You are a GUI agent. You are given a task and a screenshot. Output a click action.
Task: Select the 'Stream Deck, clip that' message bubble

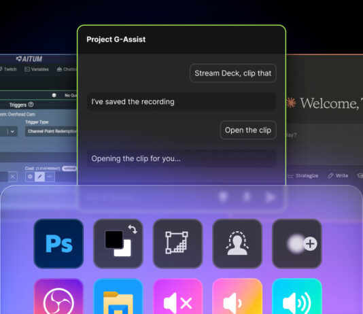pyautogui.click(x=233, y=73)
